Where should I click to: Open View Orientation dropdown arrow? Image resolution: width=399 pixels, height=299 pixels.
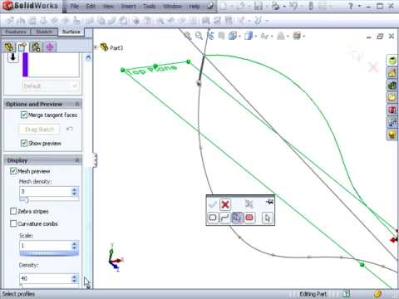239,37
